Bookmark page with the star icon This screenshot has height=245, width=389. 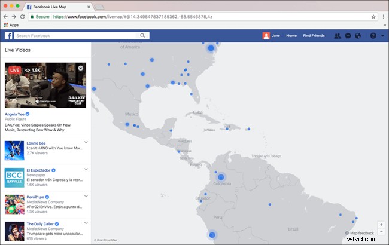tap(373, 17)
